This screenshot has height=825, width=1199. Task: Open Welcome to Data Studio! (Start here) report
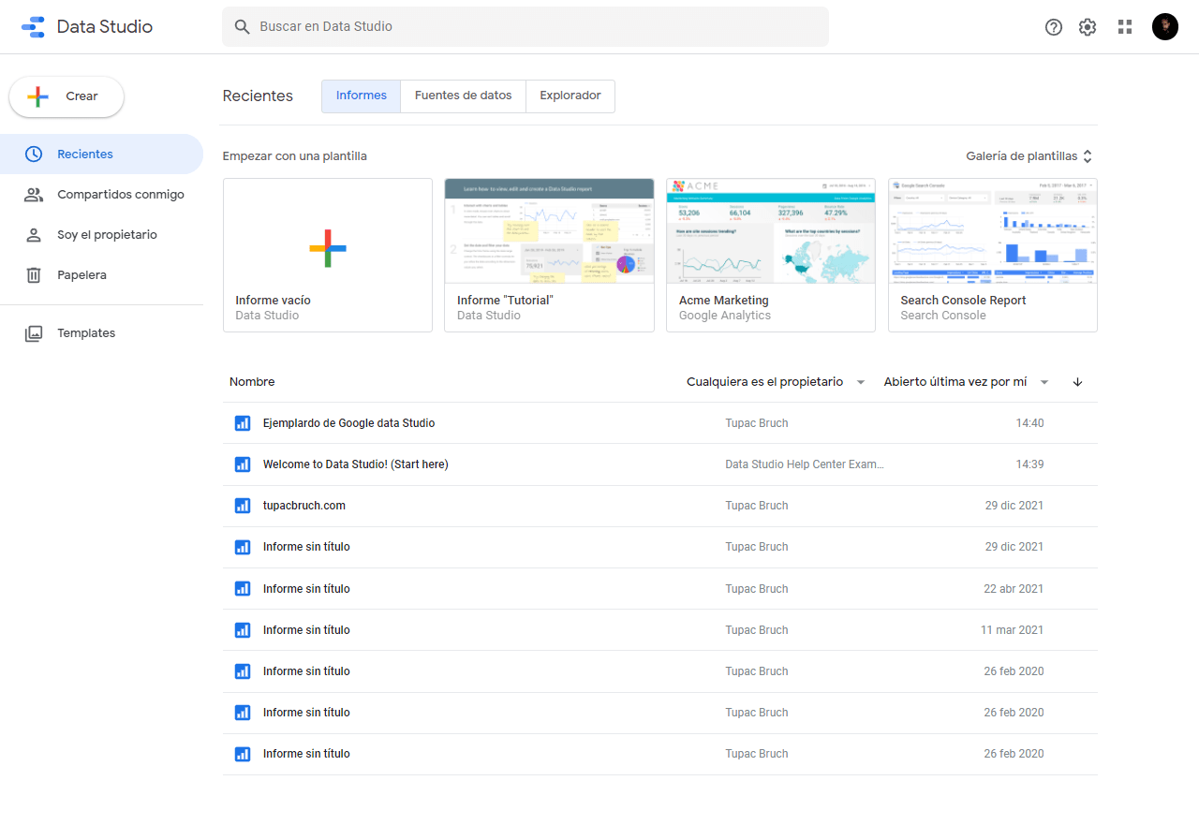click(356, 464)
